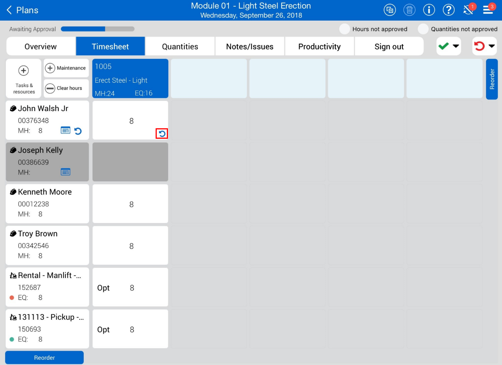Viewport: 502px width, 365px height.
Task: Click the hard hat icon next to Joseph Kelly
Action: pos(13,150)
